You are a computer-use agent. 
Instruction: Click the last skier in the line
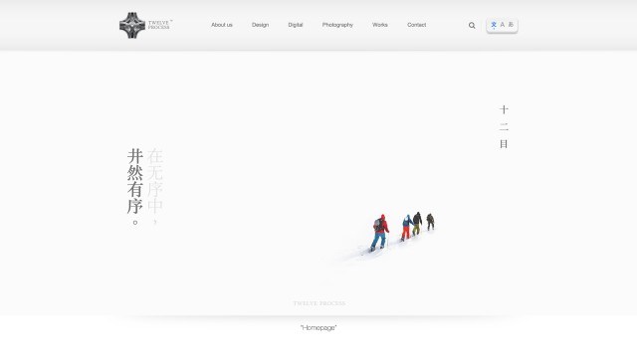tap(430, 222)
